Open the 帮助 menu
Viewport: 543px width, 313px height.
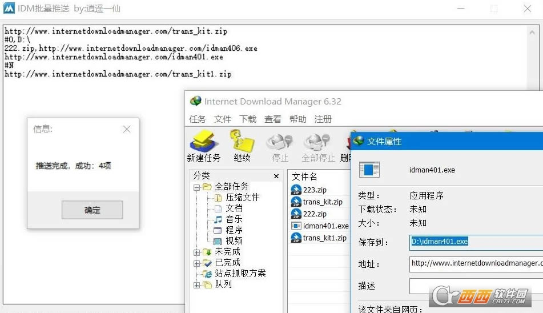298,119
